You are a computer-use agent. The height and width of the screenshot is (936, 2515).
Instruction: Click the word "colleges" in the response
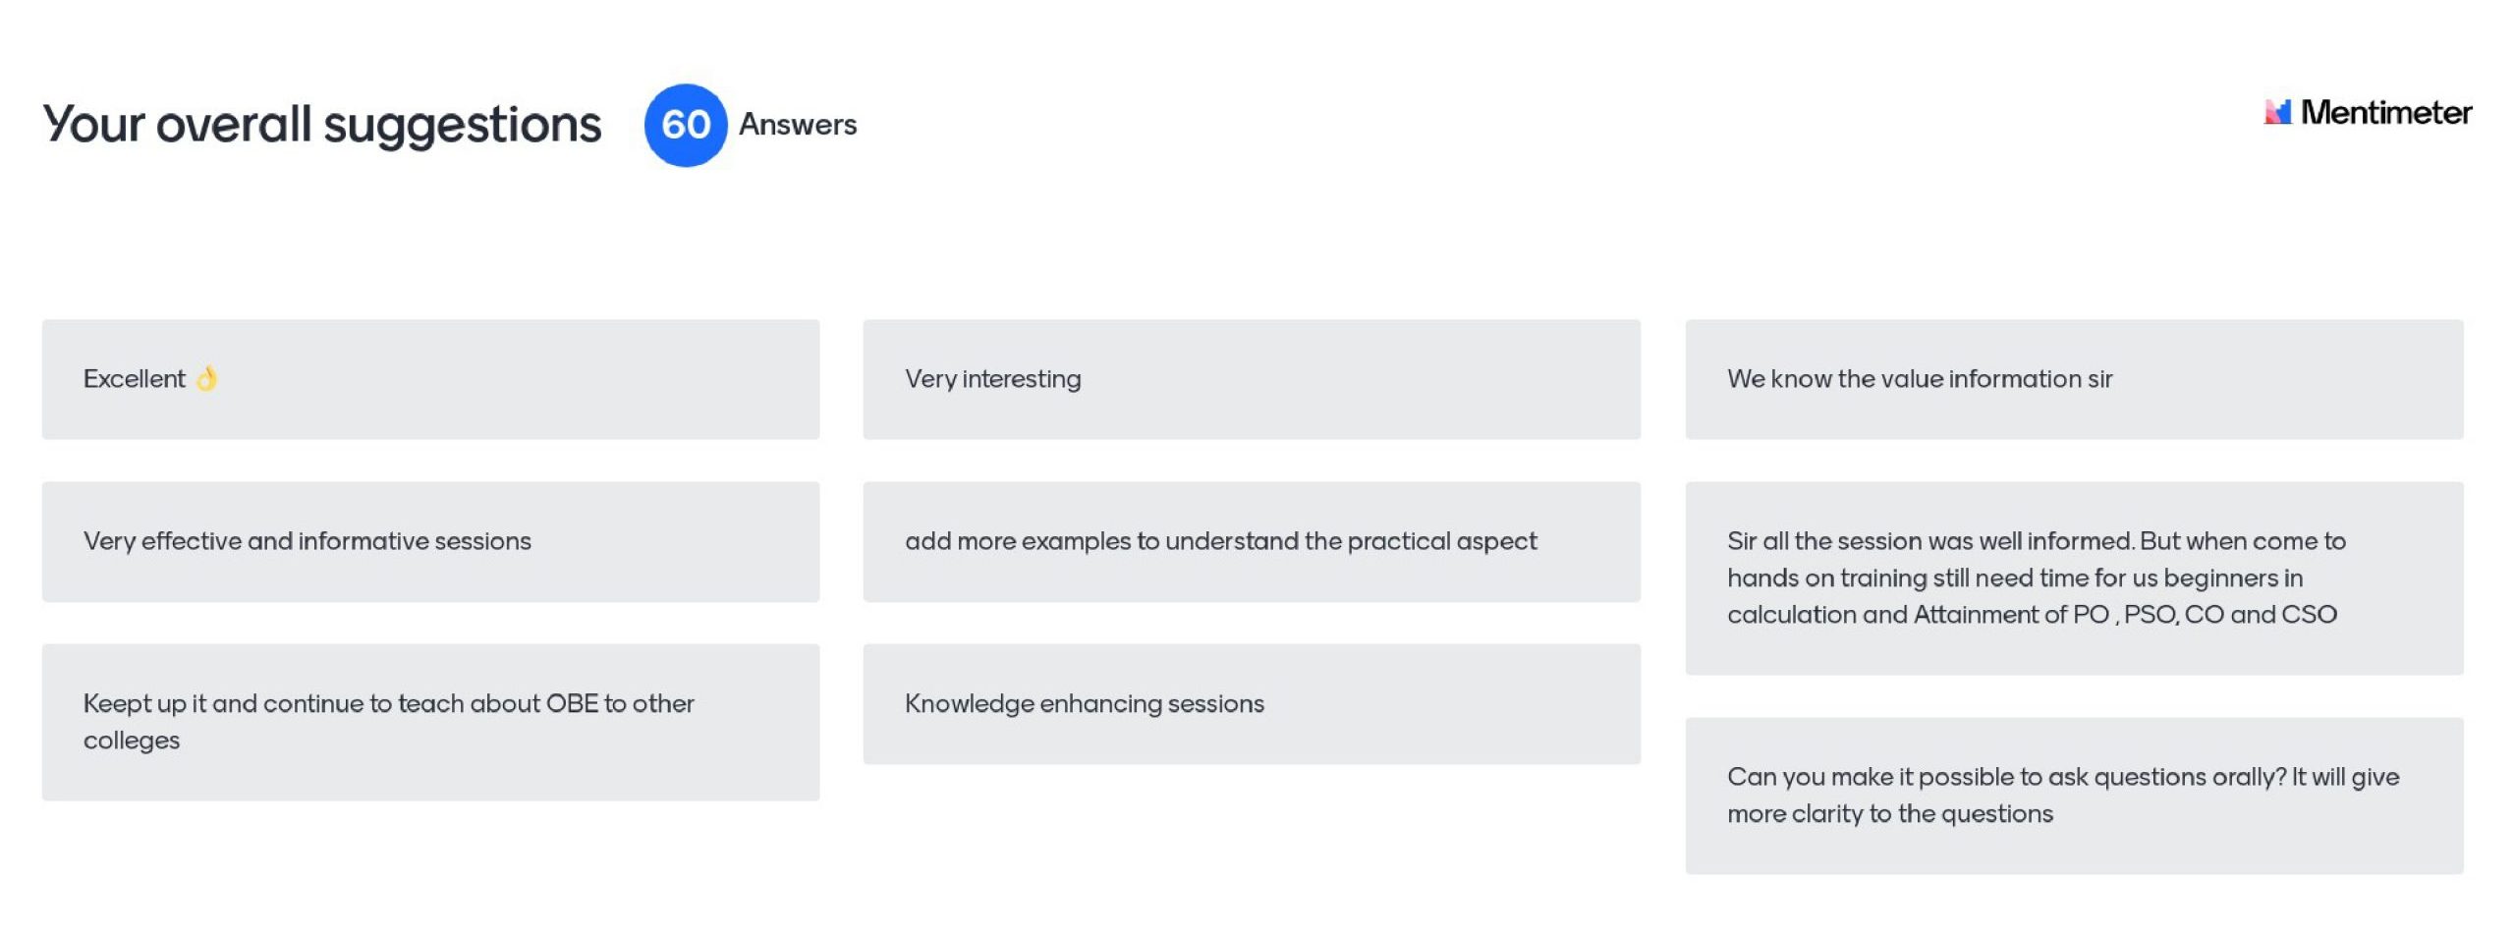131,741
